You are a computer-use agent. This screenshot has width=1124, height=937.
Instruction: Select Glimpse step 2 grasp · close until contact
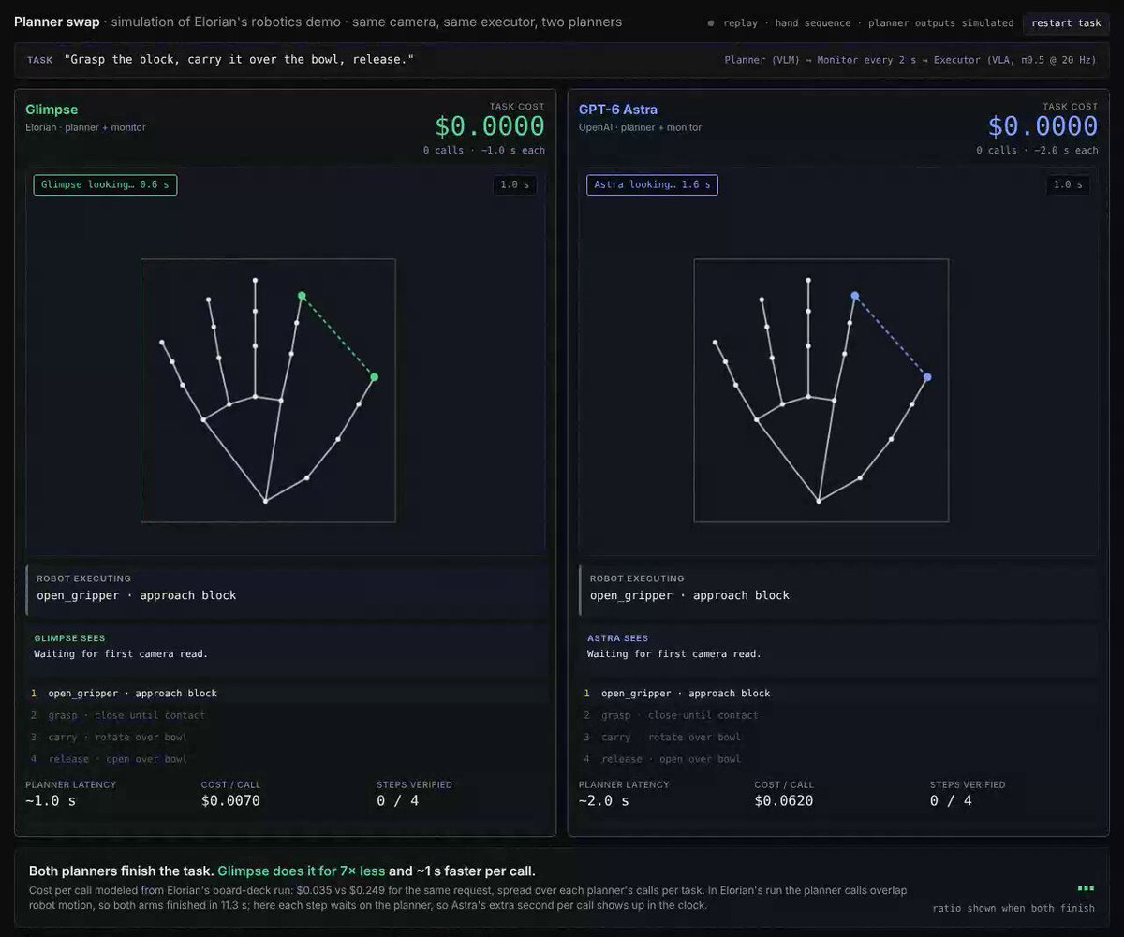point(286,715)
